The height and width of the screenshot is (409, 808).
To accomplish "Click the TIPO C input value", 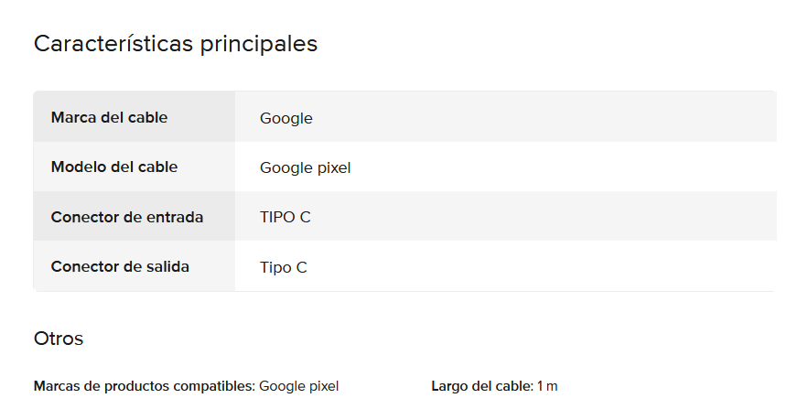I will pos(285,218).
